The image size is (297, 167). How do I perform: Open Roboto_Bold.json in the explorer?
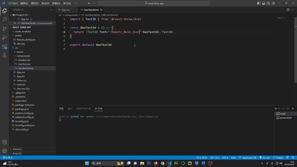click(x=26, y=39)
